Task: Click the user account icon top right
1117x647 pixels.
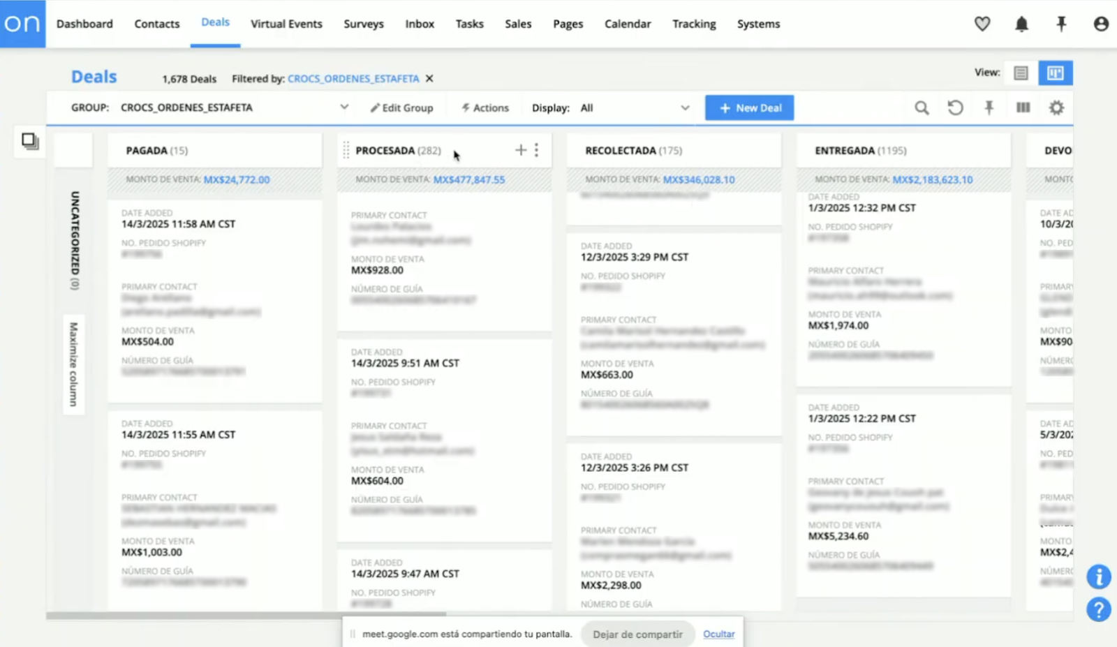Action: pyautogui.click(x=1100, y=23)
